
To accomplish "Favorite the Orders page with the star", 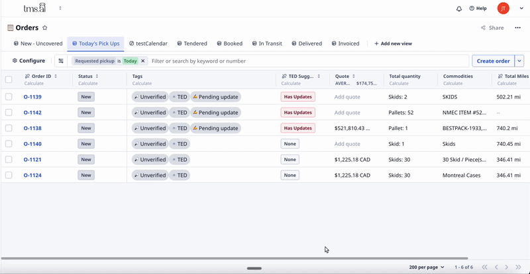I will click(x=44, y=28).
